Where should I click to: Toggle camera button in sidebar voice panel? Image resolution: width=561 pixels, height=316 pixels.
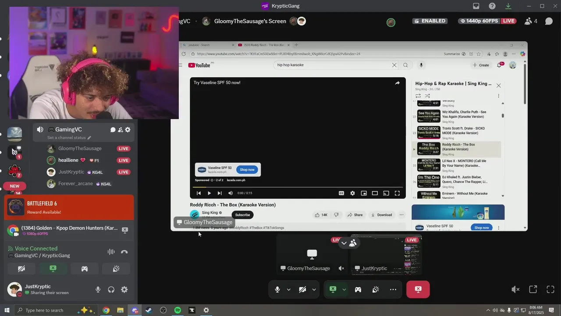click(x=21, y=269)
